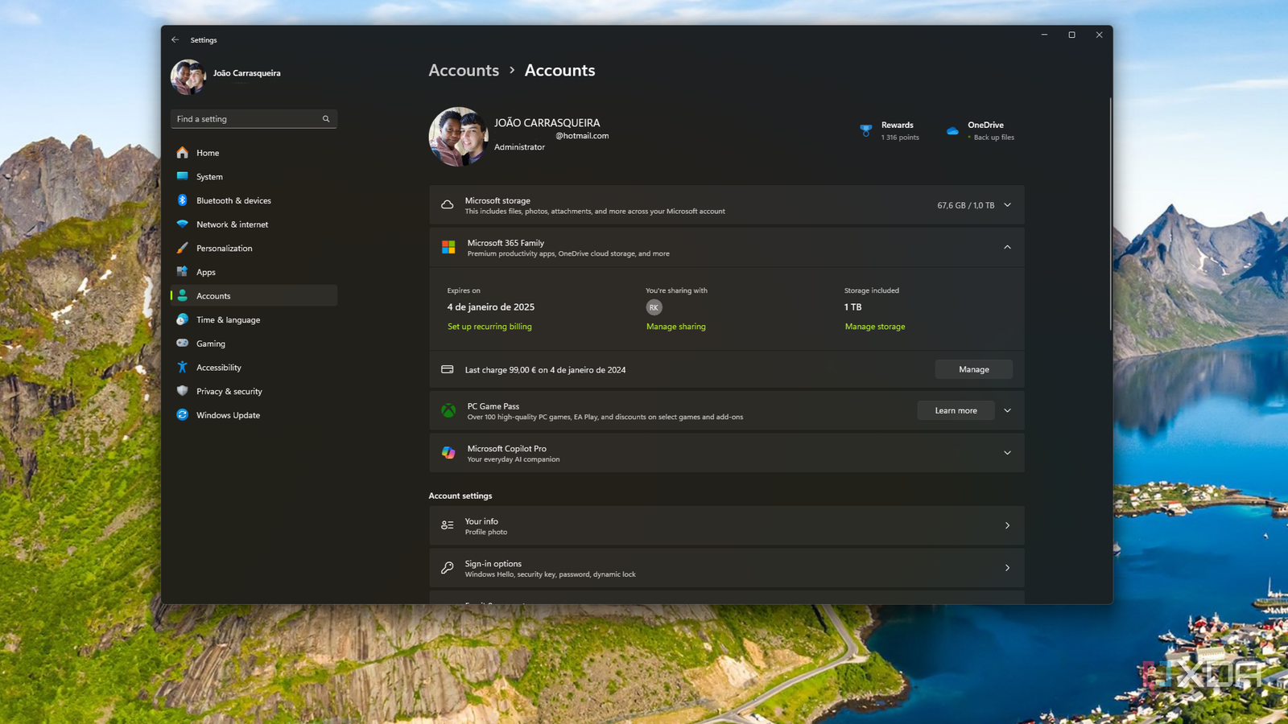Click the Network & internet wifi icon

(x=183, y=224)
